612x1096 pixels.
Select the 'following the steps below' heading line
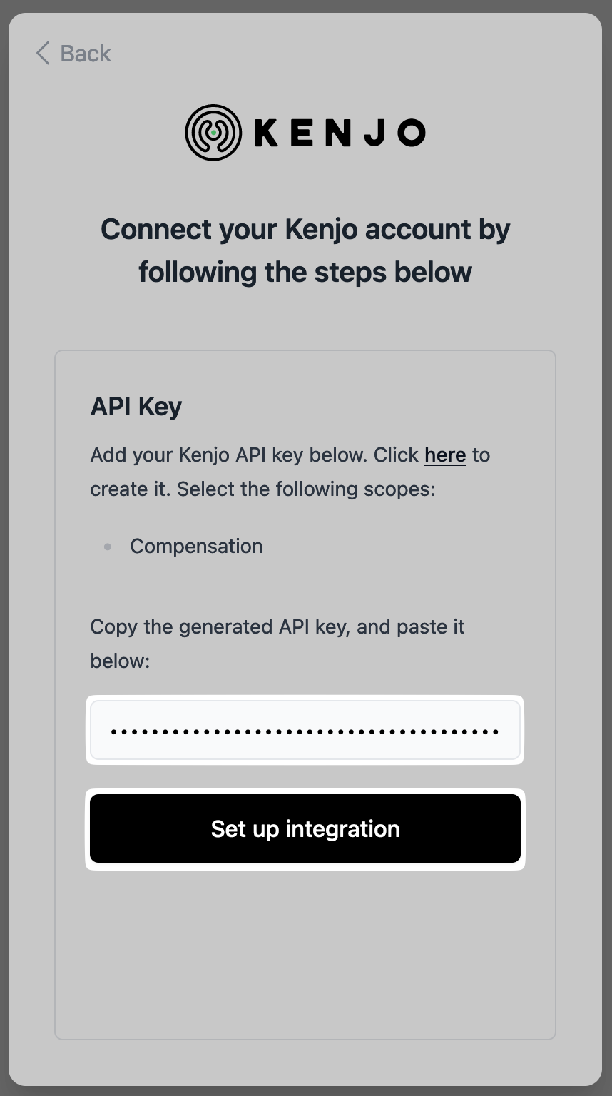(x=305, y=272)
